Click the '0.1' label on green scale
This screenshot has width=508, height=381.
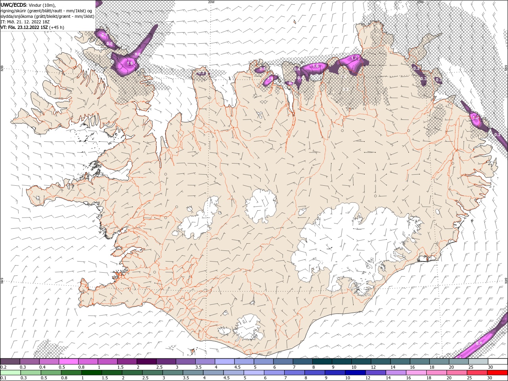(3, 378)
